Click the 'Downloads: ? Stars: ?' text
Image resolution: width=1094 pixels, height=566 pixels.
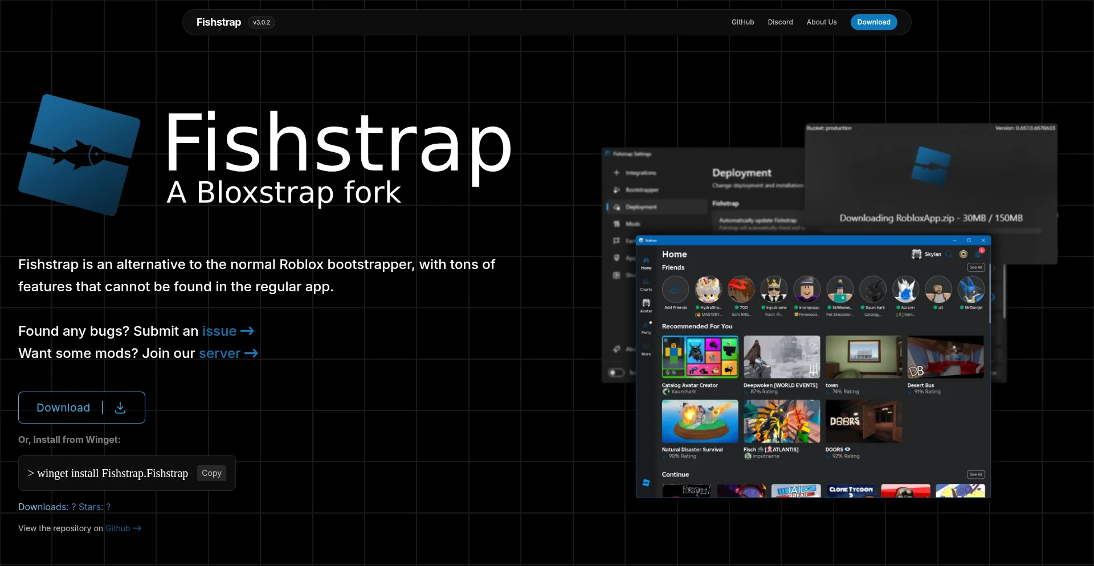coord(64,507)
